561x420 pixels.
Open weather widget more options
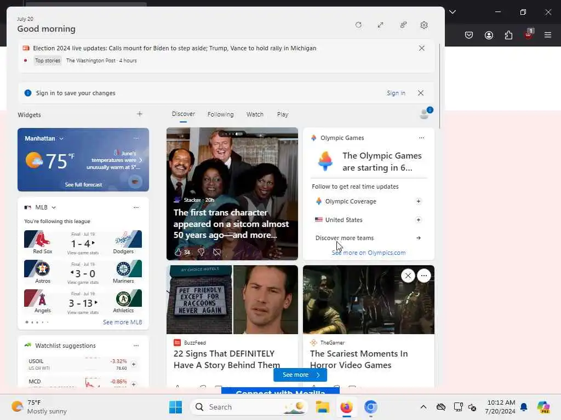click(136, 138)
